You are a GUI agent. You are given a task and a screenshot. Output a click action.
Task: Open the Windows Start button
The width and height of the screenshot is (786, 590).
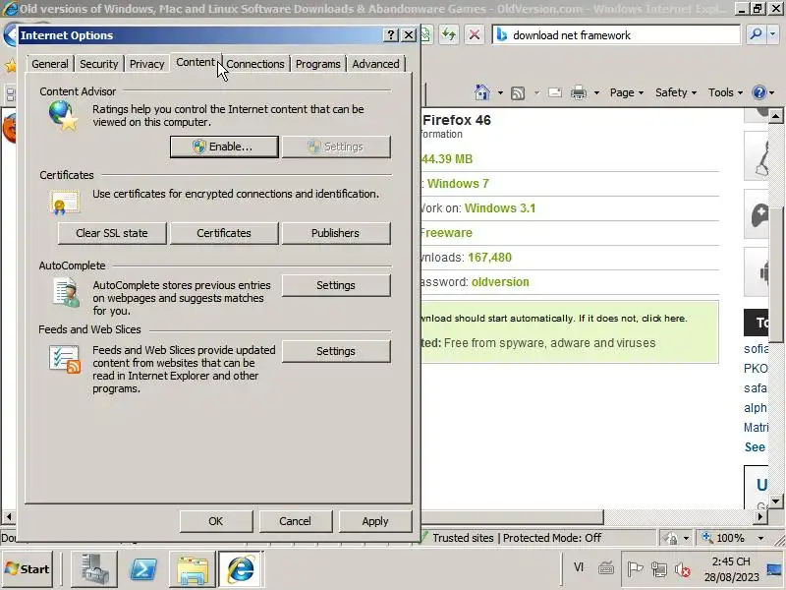click(28, 569)
